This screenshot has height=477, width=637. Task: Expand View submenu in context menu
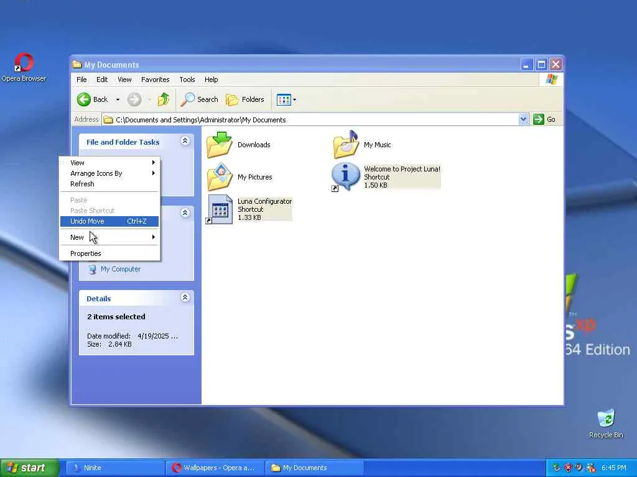(x=109, y=163)
